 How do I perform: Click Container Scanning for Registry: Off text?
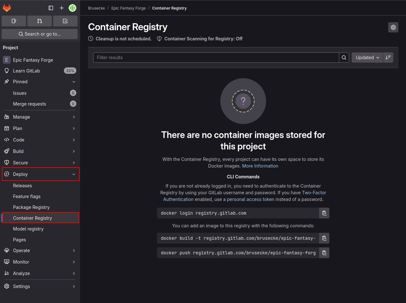pyautogui.click(x=203, y=39)
